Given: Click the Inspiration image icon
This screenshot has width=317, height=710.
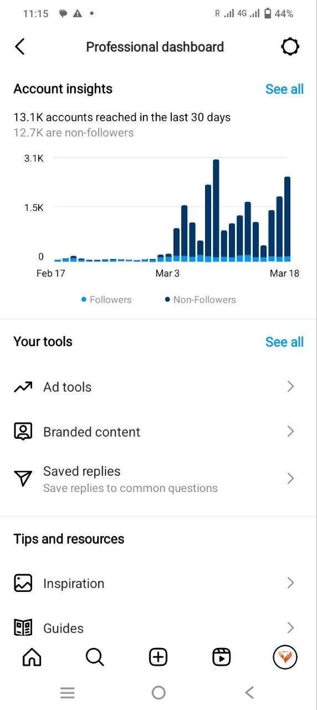Looking at the screenshot, I should (23, 583).
